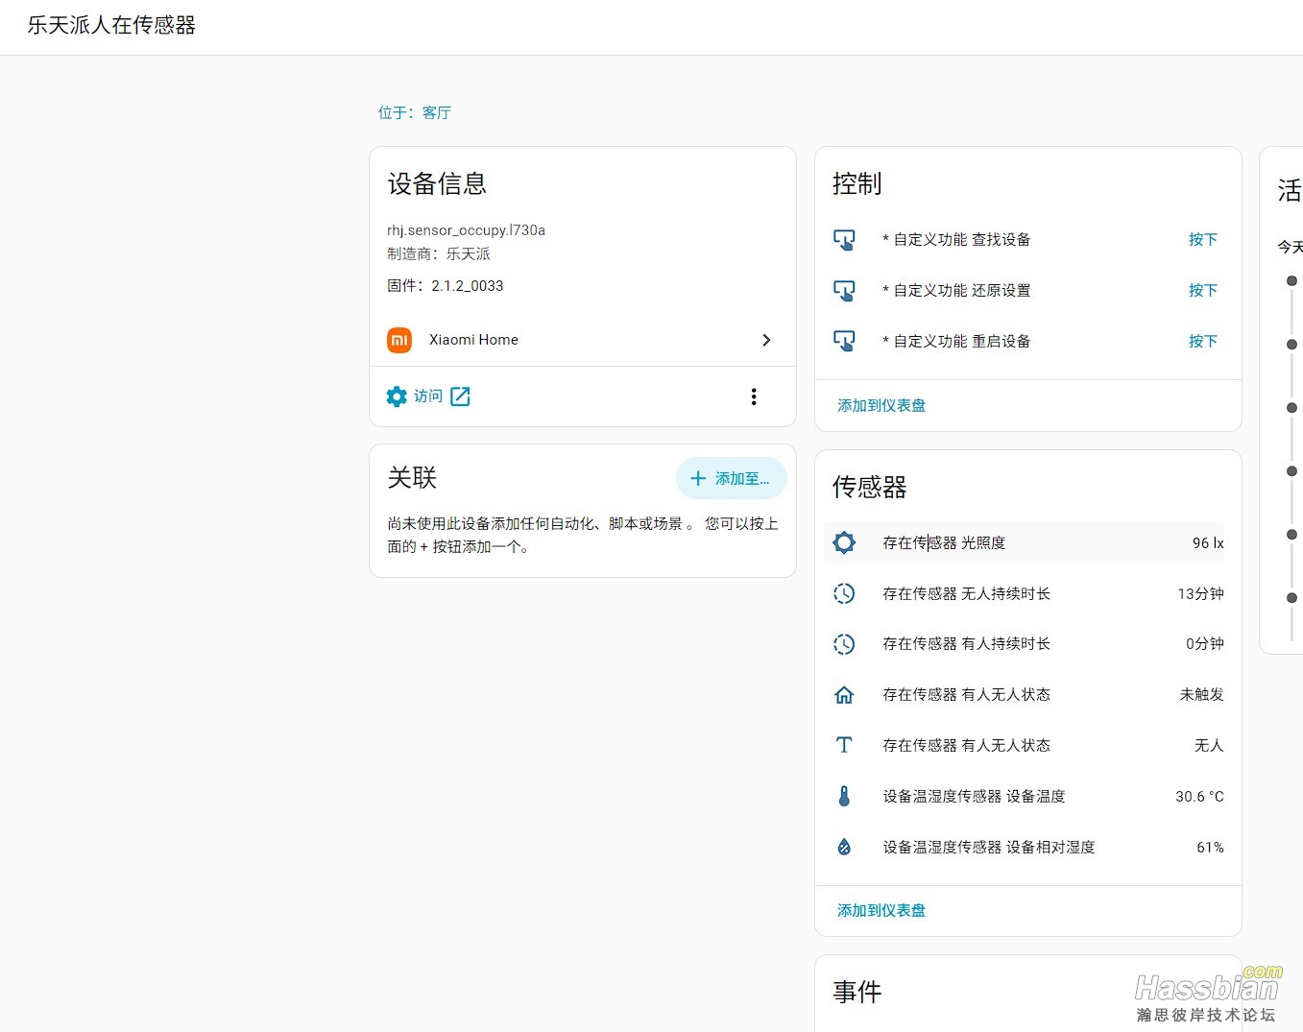The image size is (1303, 1032).
Task: Click the external link icon after 访问
Action: click(461, 396)
